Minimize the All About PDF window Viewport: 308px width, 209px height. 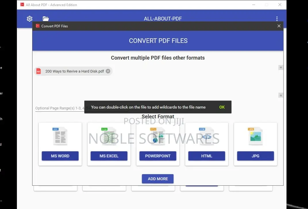tap(254, 5)
